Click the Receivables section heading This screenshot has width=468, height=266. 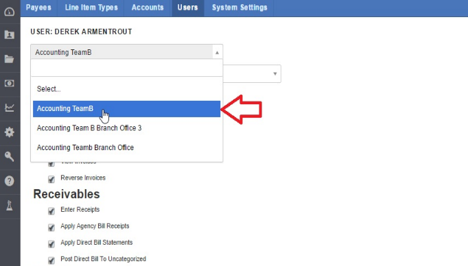point(67,194)
